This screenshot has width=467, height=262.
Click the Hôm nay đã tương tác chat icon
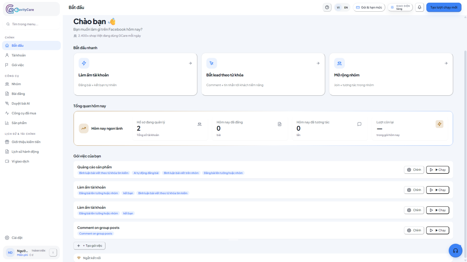(360, 124)
